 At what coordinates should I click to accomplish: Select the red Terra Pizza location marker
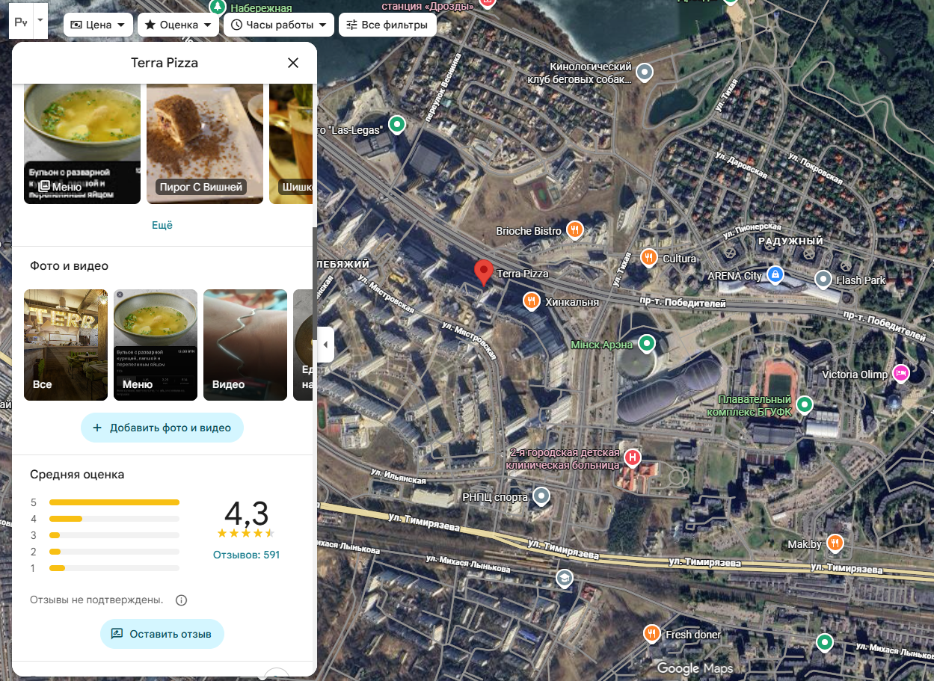point(484,273)
